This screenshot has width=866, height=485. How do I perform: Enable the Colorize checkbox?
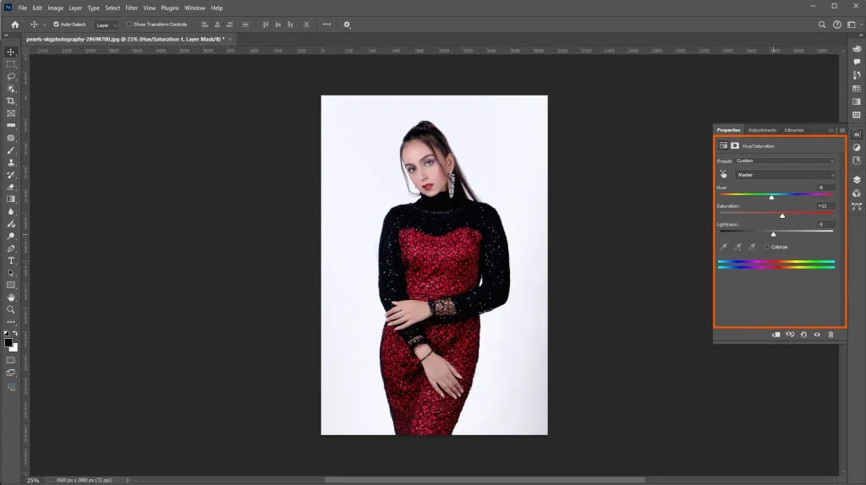click(x=766, y=247)
